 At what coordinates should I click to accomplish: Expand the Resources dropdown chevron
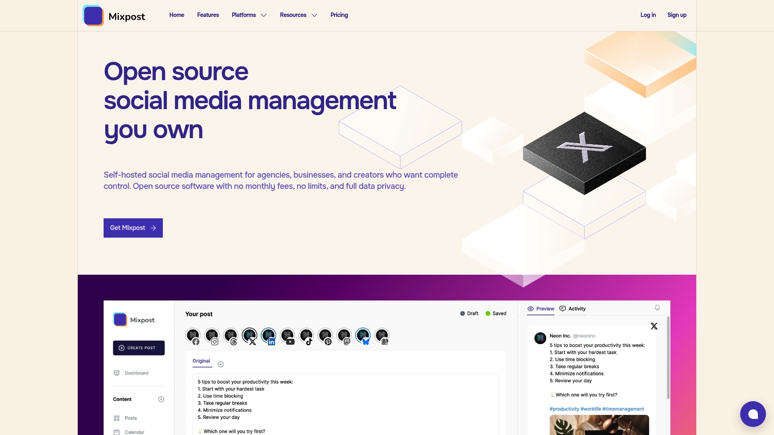pyautogui.click(x=314, y=15)
